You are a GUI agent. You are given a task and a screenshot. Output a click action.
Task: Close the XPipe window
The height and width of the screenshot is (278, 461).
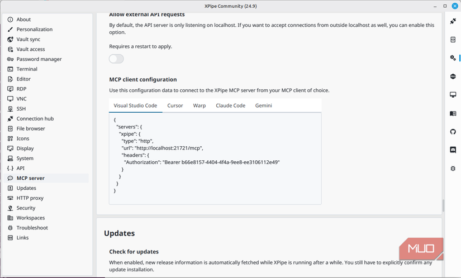coord(455,6)
